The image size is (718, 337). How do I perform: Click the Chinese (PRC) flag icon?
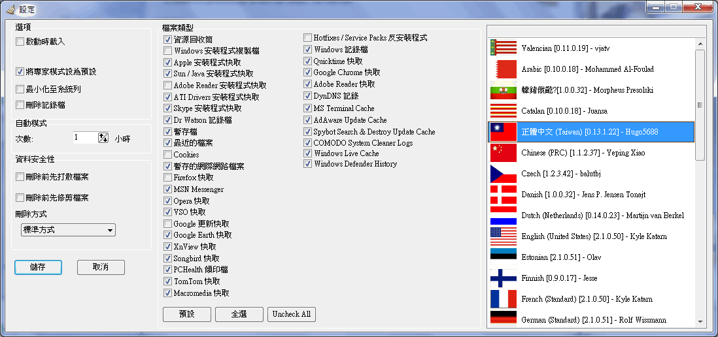pyautogui.click(x=504, y=153)
